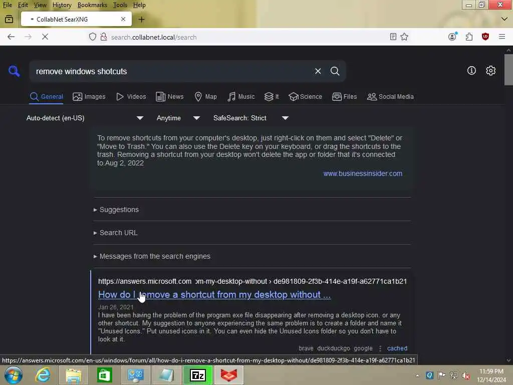Switch to Science search category
513x385 pixels.
click(x=306, y=97)
